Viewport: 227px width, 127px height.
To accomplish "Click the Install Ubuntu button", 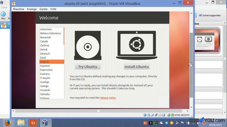I will point(137,67).
